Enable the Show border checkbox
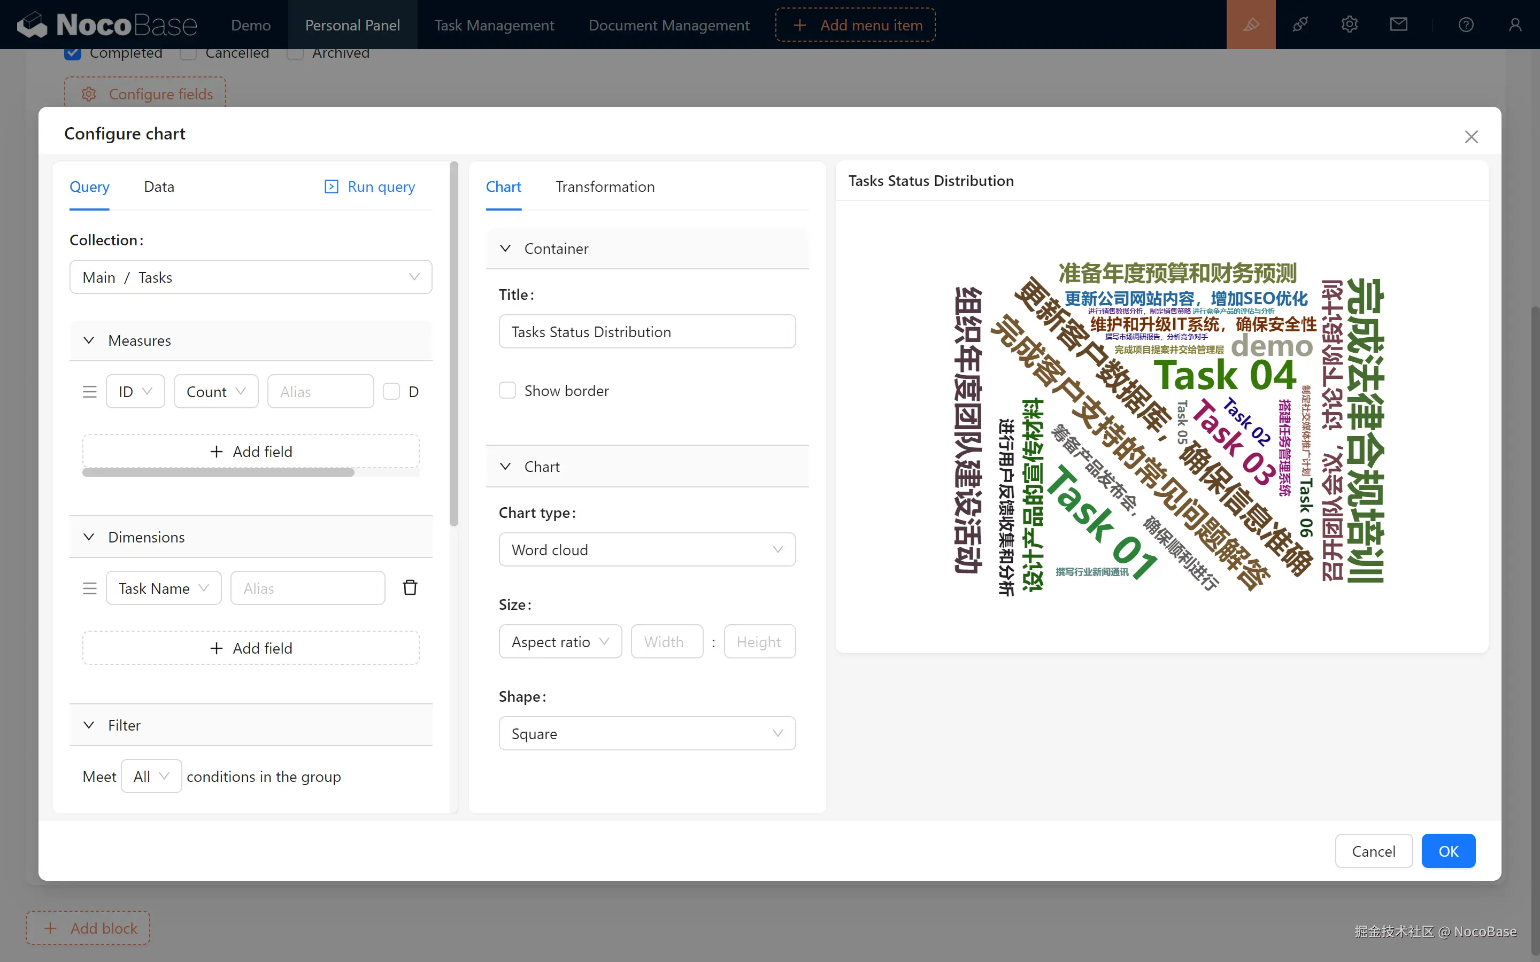Viewport: 1540px width, 962px height. [x=507, y=390]
